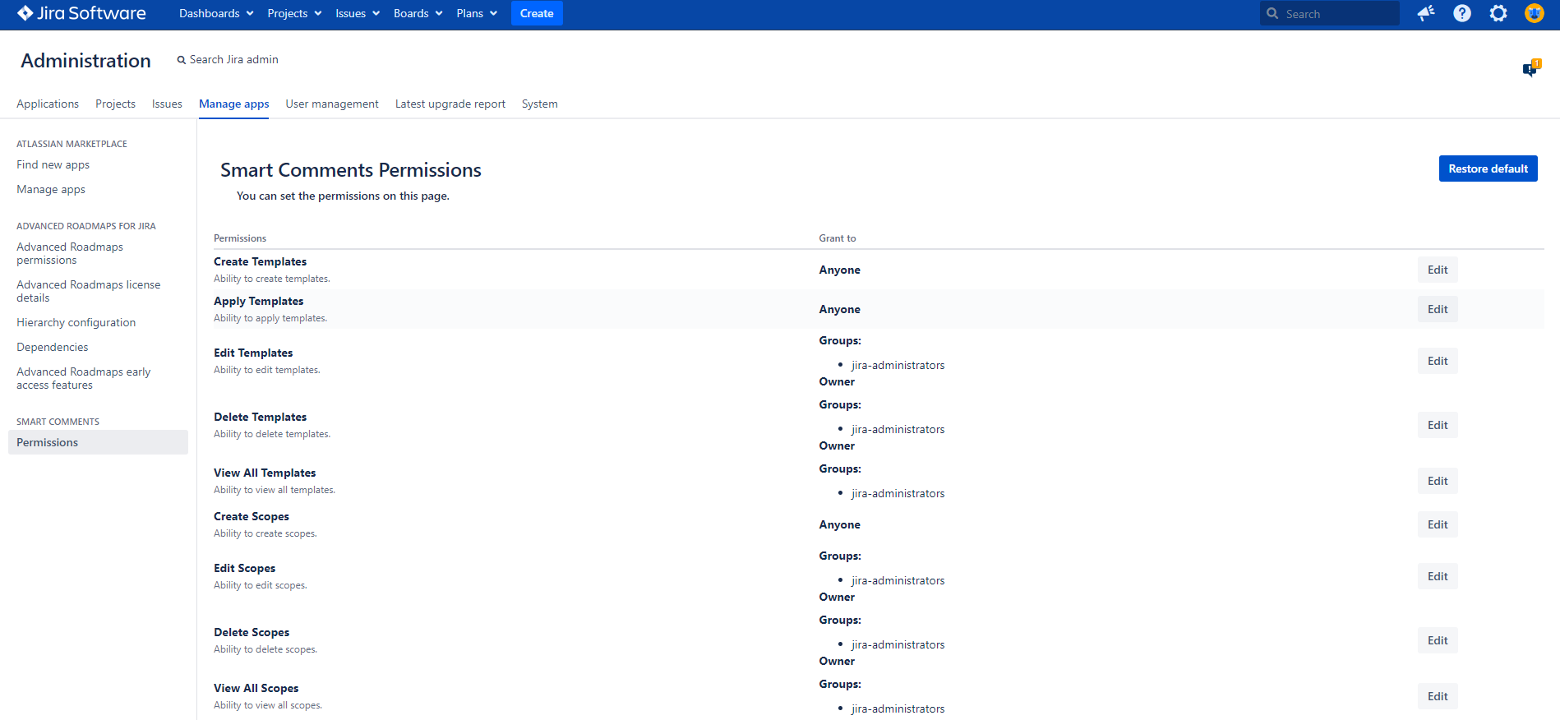
Task: Open the Boards dropdown menu
Action: pos(418,13)
